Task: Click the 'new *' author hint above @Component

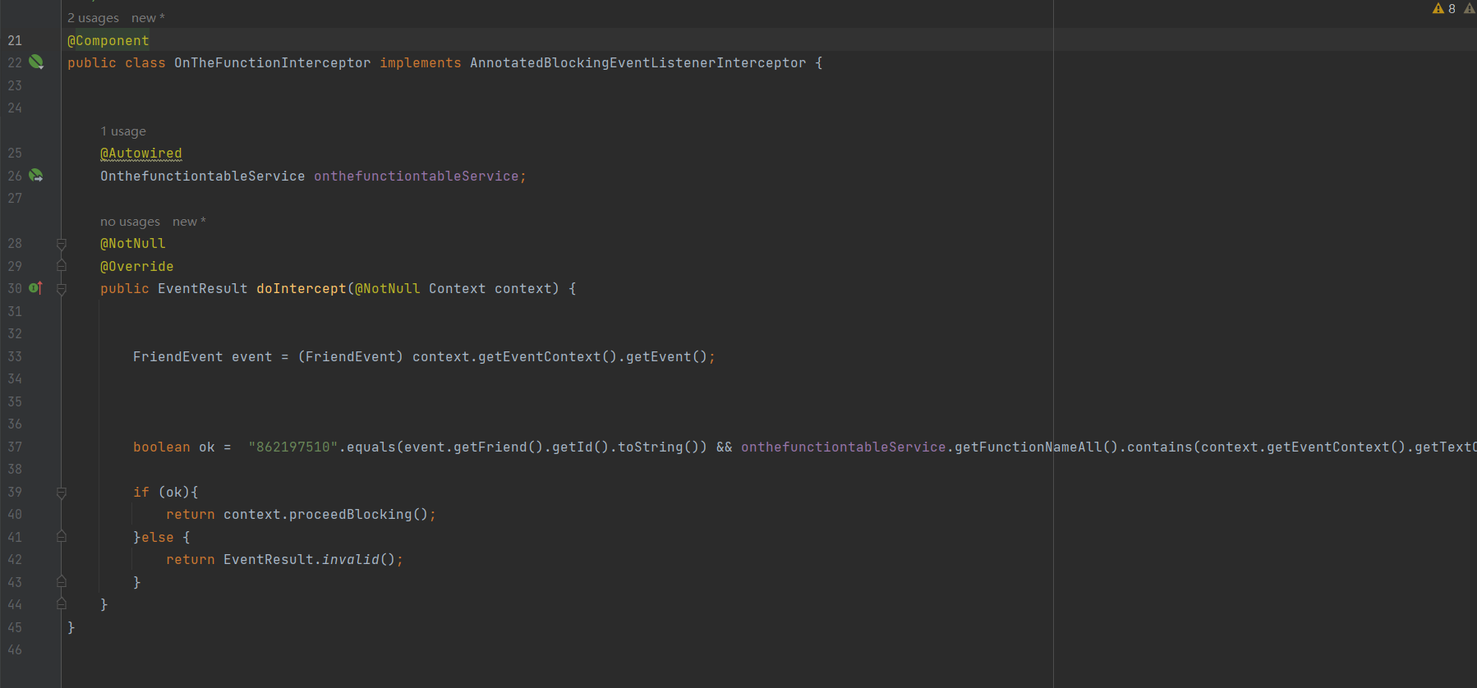Action: 148,17
